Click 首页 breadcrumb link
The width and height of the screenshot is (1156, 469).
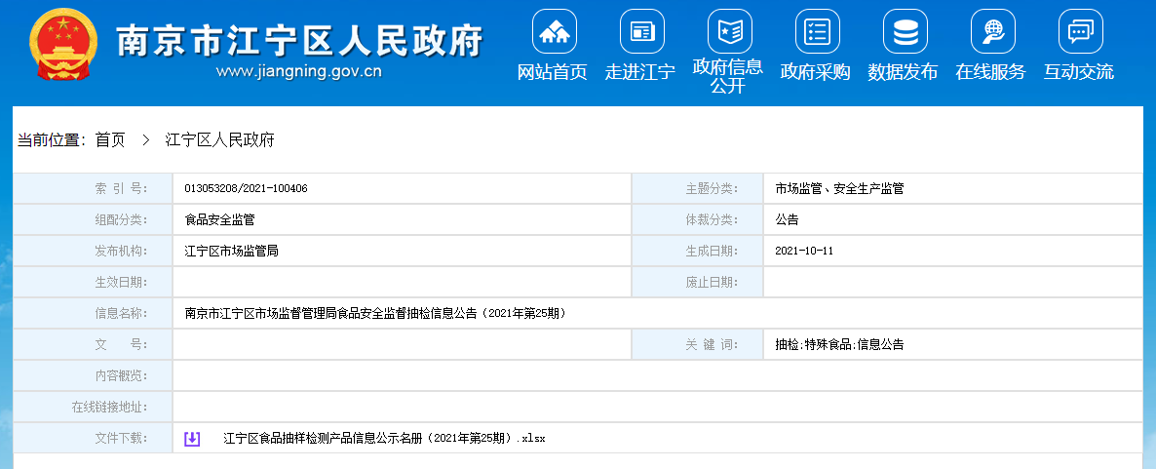pos(110,140)
